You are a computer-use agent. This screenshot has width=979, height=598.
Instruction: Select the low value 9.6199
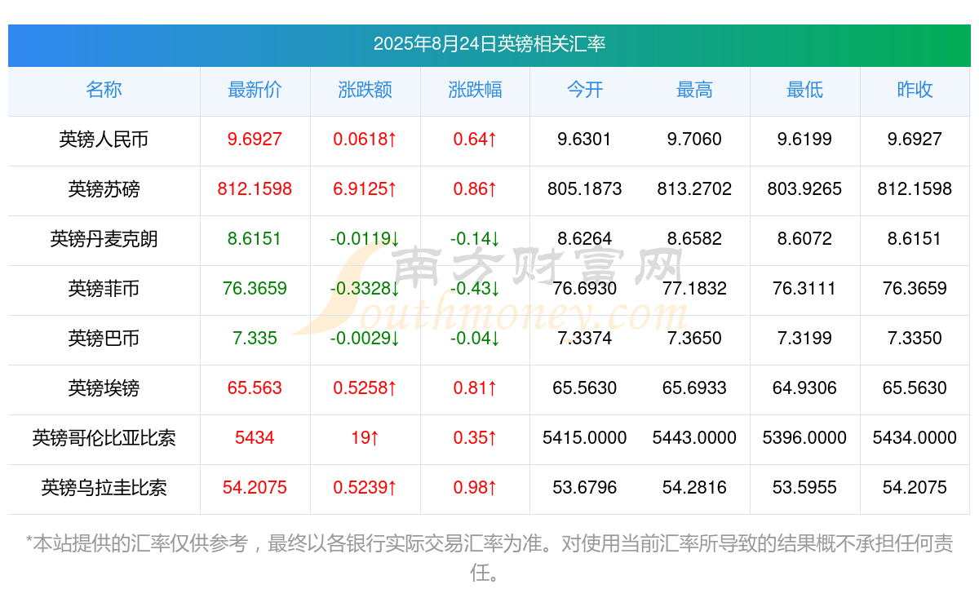click(x=804, y=140)
